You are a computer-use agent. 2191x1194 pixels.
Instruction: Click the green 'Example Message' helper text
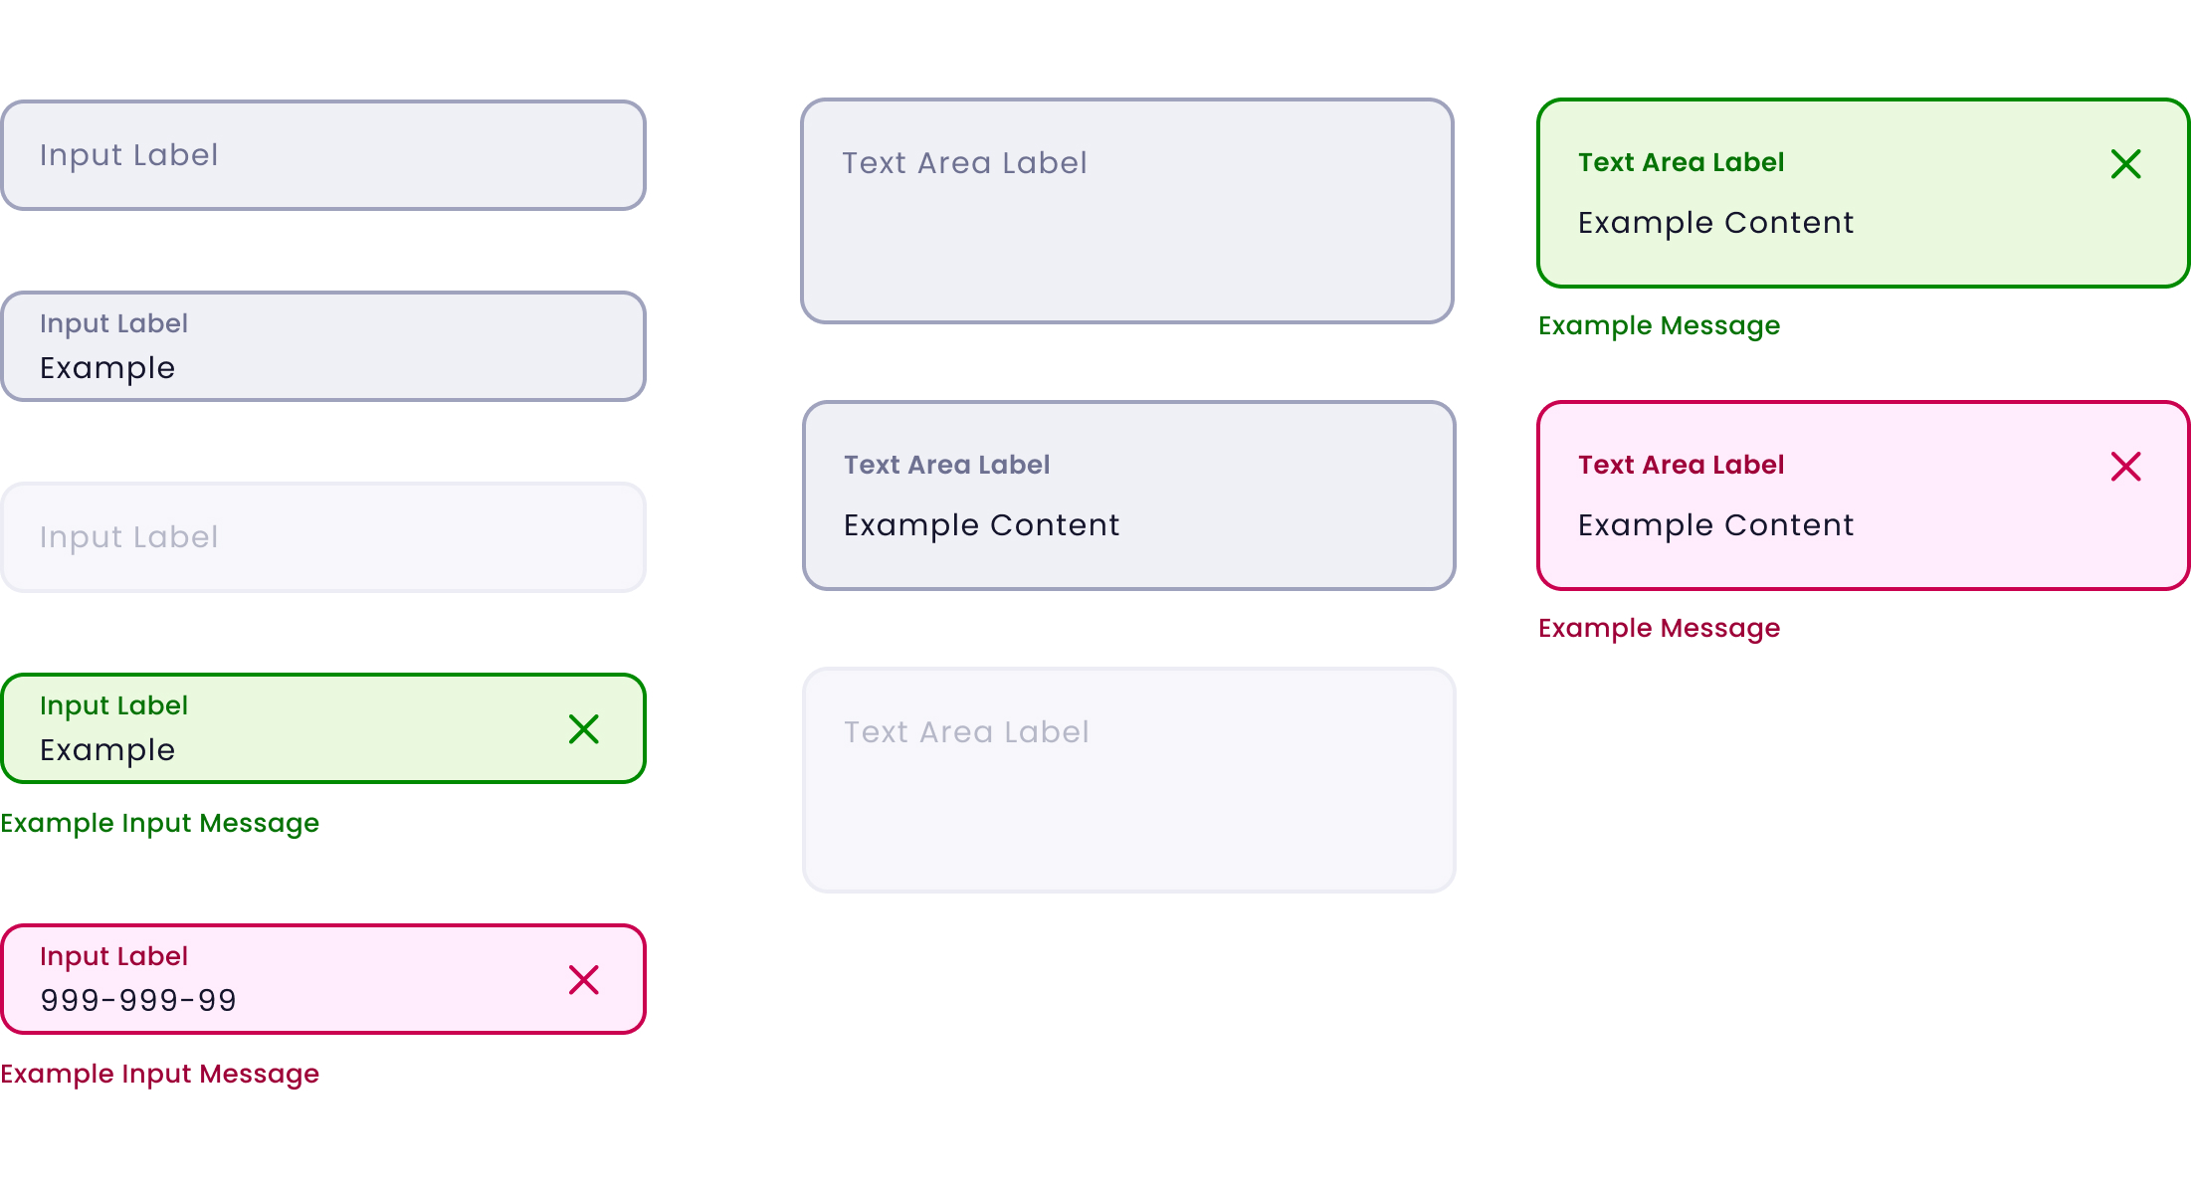[1659, 326]
